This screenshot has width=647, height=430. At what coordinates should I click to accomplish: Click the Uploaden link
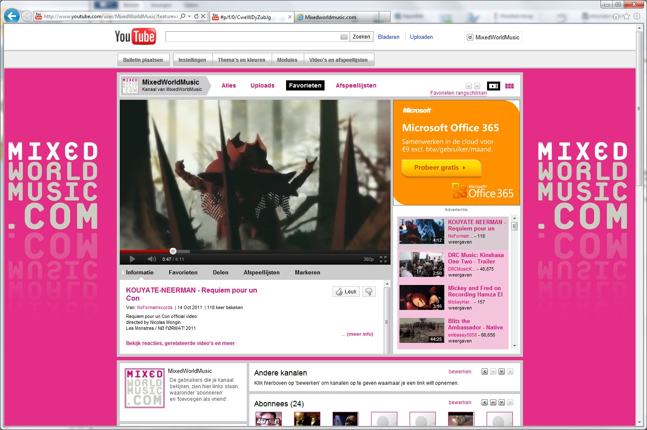(x=421, y=37)
